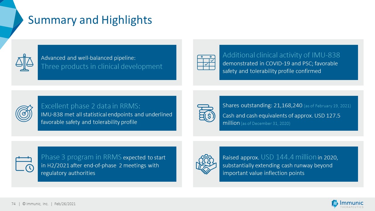The image size is (375, 211).
Task: Click "Phase 3 program in RRMS" heading
Action: click(81, 157)
